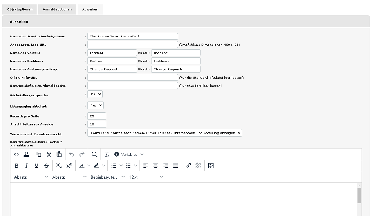Justify text alignment
The height and width of the screenshot is (216, 372).
coord(175,166)
